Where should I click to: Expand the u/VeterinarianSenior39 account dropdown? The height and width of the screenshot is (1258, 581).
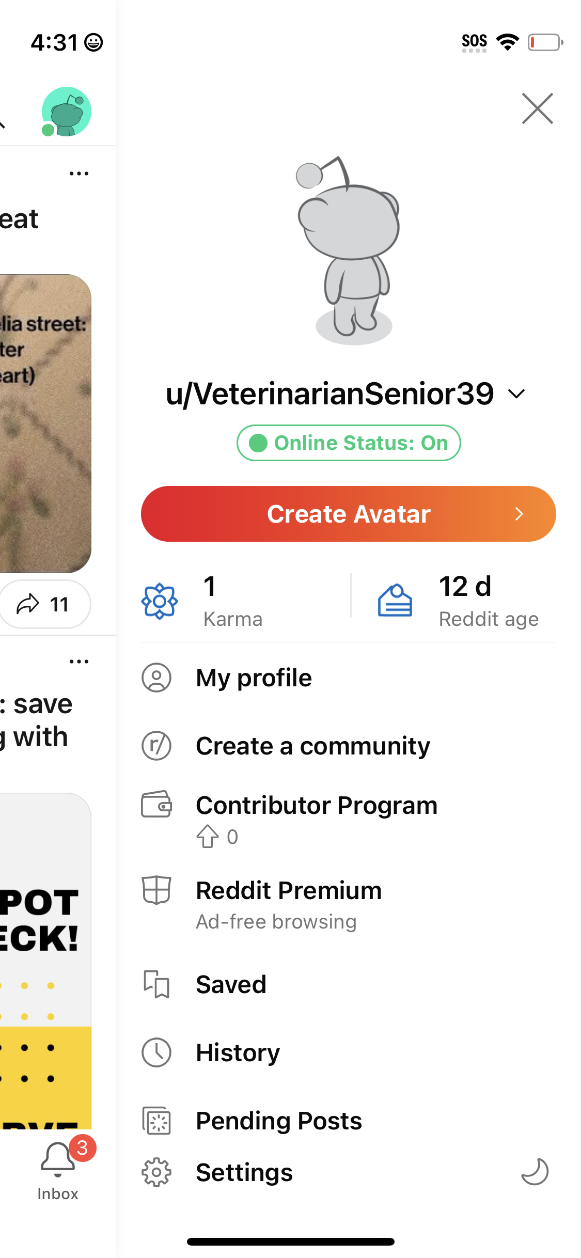click(516, 394)
